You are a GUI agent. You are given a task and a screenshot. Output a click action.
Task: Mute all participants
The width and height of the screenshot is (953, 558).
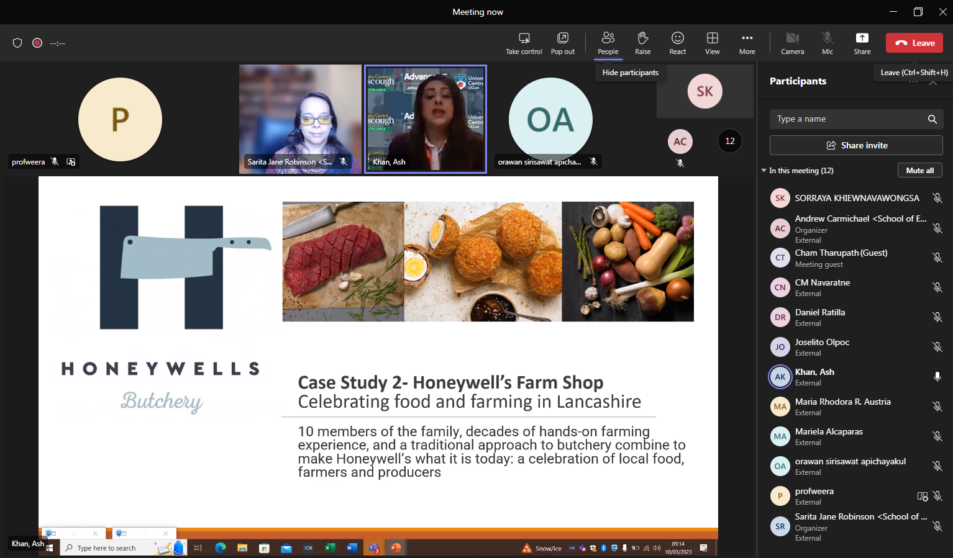(920, 171)
